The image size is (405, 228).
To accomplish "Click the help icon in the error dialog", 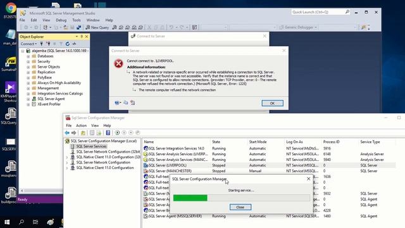I will point(117,103).
